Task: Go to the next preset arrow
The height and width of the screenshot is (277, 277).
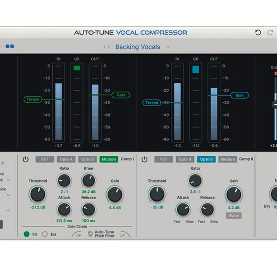Action: 109,47
